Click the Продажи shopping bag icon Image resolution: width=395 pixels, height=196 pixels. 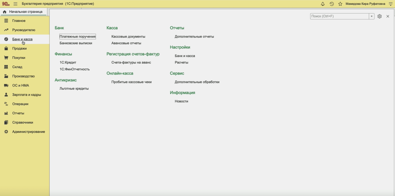coord(6,48)
